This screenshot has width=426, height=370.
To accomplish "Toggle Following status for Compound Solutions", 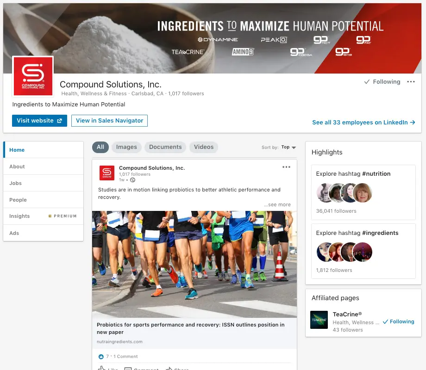I will pos(382,82).
